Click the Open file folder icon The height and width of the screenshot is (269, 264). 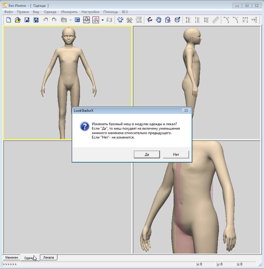click(18, 20)
